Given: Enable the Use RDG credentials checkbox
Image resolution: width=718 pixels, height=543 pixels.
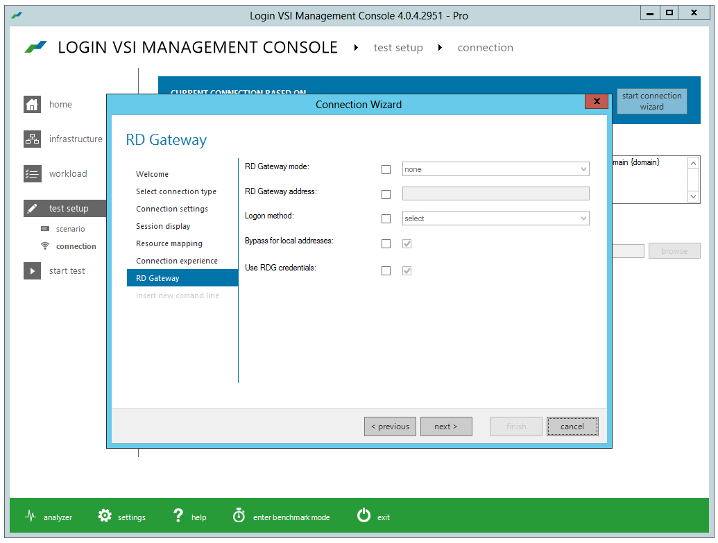Looking at the screenshot, I should [386, 270].
